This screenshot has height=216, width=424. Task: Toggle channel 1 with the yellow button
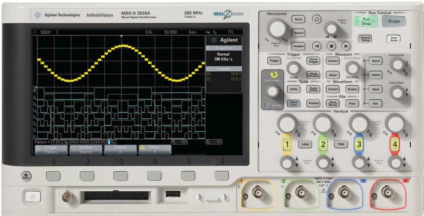[287, 144]
